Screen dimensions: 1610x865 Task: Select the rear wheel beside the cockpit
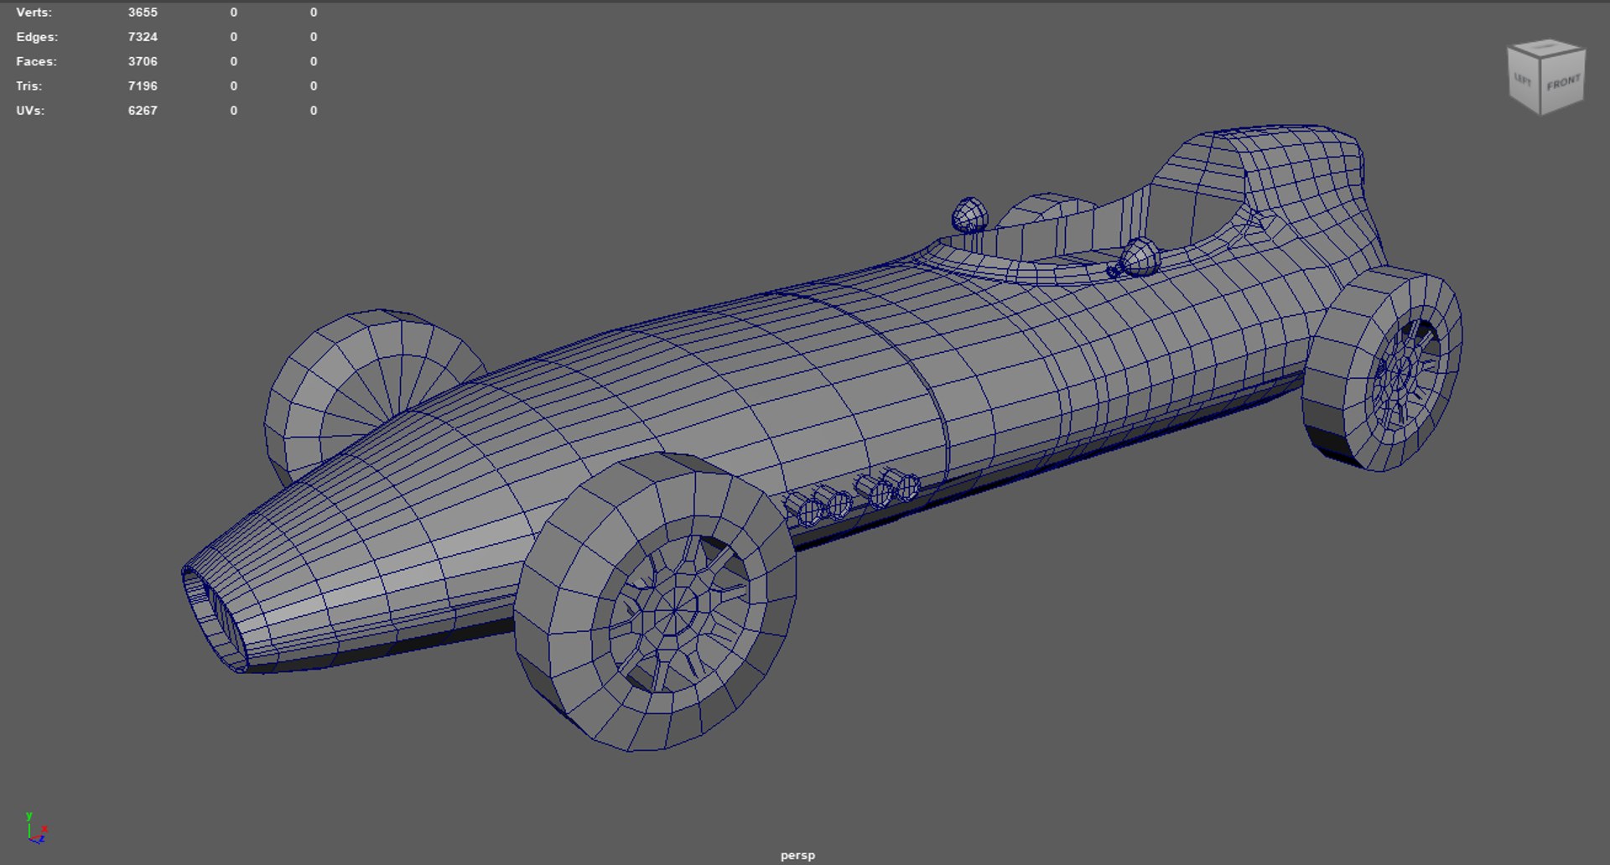click(x=1382, y=369)
